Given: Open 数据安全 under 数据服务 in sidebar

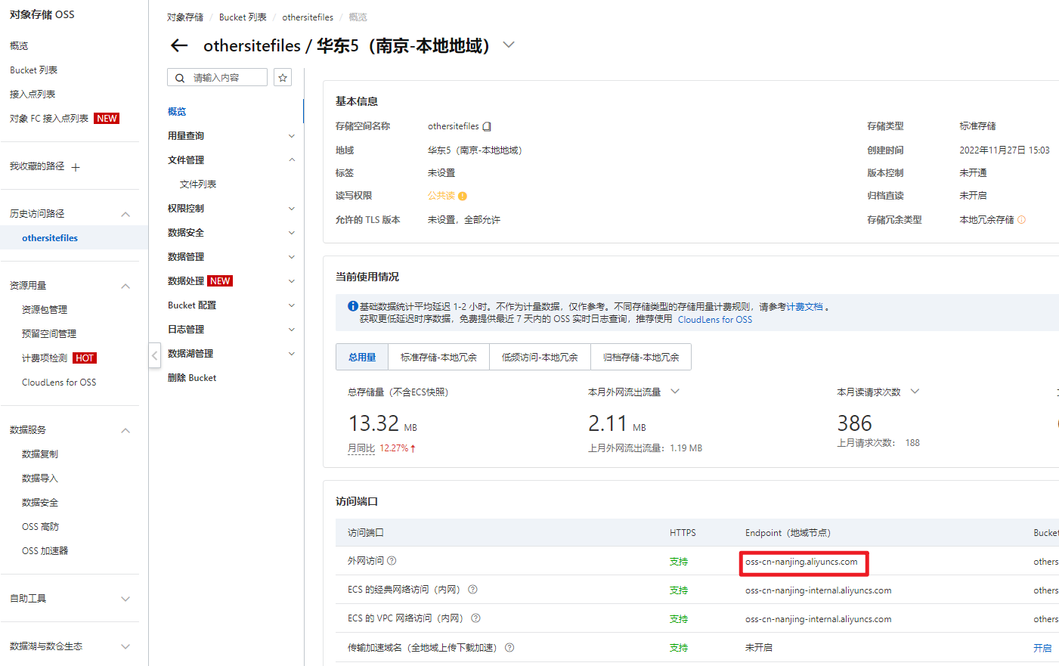Looking at the screenshot, I should click(40, 503).
